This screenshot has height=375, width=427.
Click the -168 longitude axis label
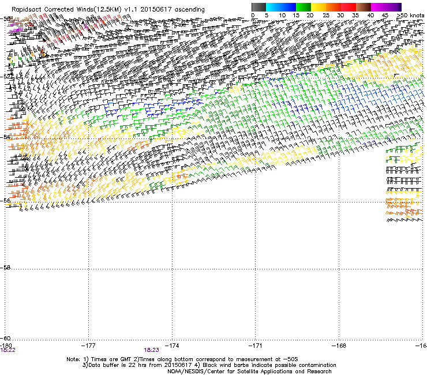click(339, 346)
